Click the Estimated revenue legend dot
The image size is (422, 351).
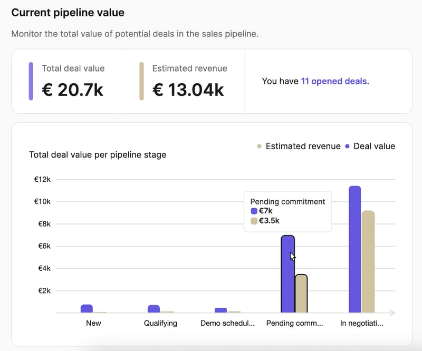pyautogui.click(x=259, y=147)
